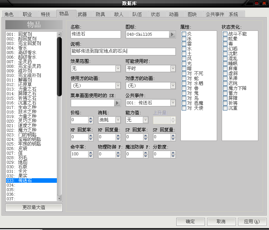Select empty slot 034 in list
The width and height of the screenshot is (269, 230).
point(31,185)
